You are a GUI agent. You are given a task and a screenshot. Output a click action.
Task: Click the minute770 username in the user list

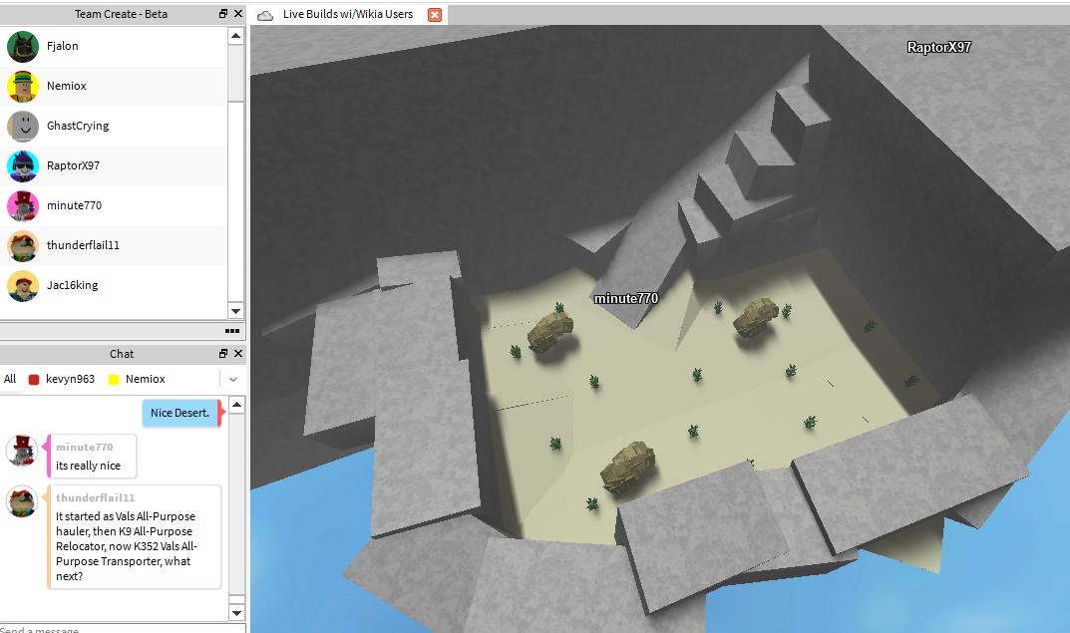click(74, 206)
